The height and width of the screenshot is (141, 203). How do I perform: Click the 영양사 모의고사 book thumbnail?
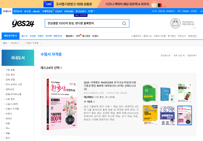(185, 93)
